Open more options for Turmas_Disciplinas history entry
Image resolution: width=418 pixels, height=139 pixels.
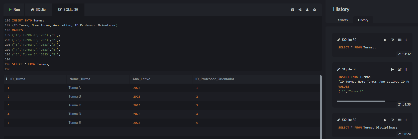pos(406,120)
